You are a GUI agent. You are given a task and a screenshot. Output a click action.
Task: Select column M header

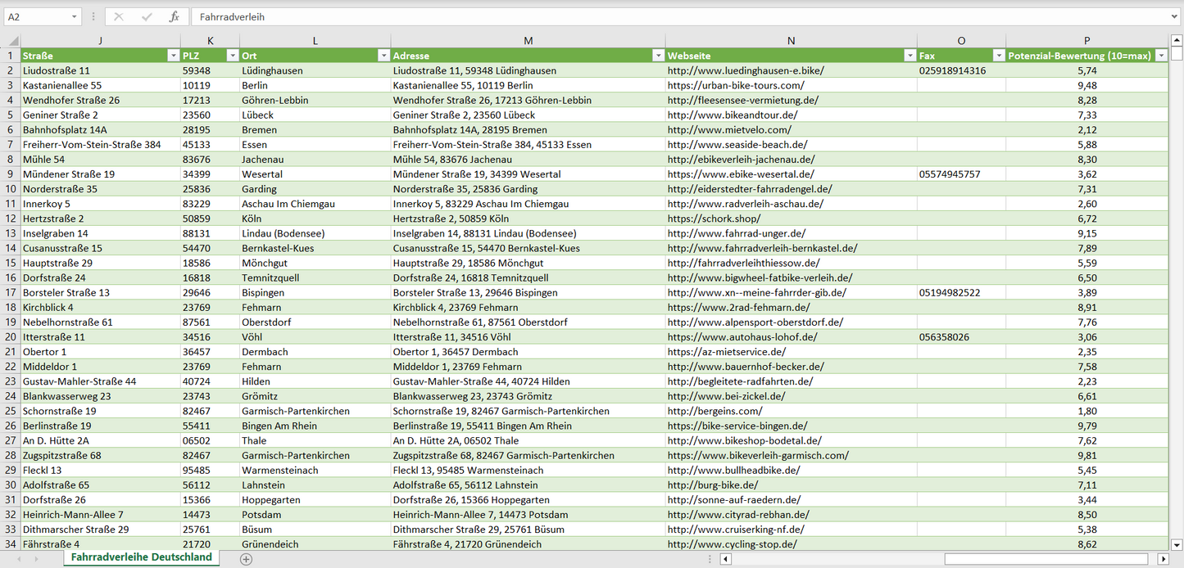coord(528,41)
